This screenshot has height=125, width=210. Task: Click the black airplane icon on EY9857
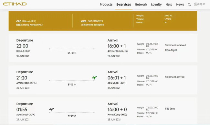[x=51, y=109]
